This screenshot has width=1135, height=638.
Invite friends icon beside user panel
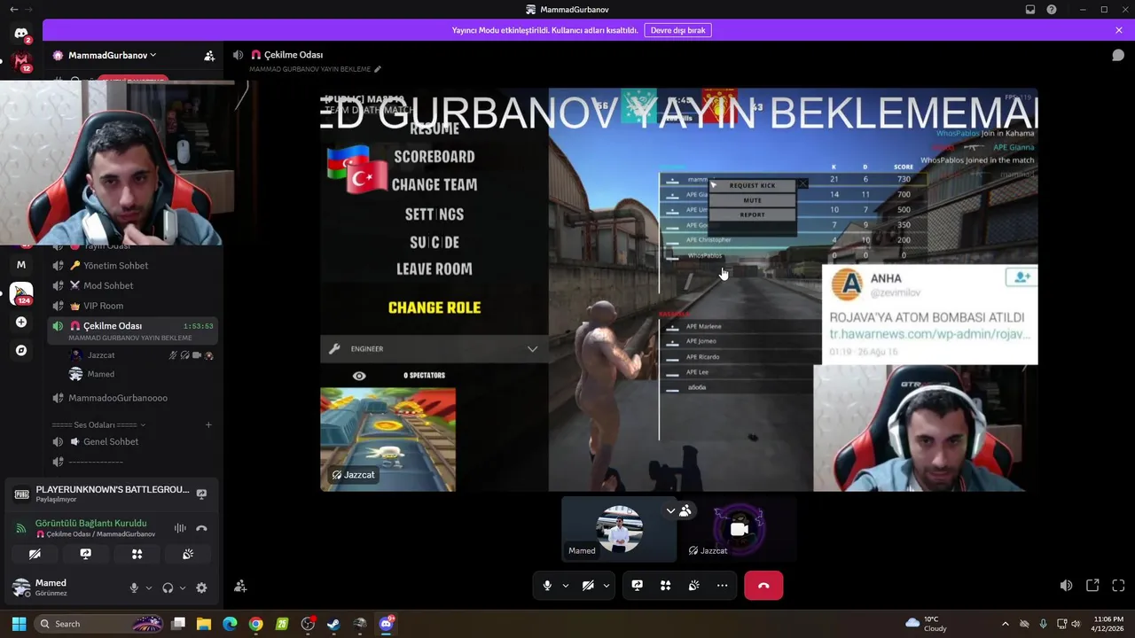[x=240, y=586]
